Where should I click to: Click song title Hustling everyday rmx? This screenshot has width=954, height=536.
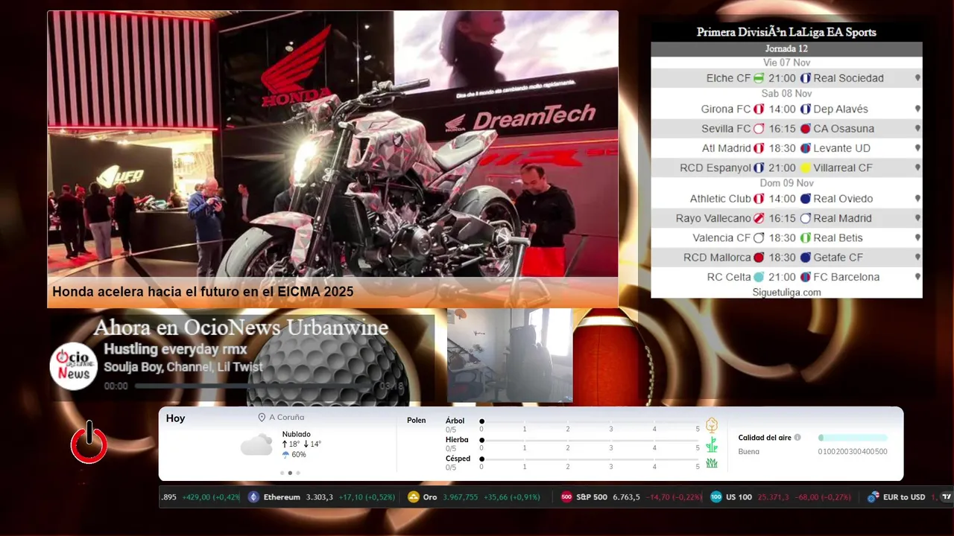(175, 349)
